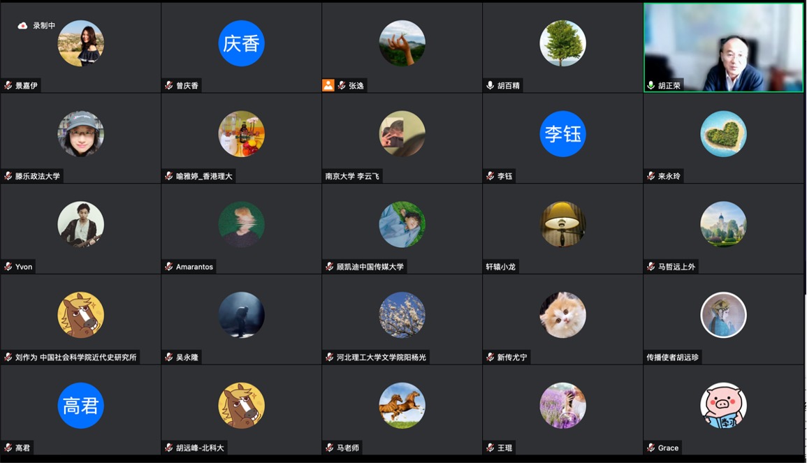The width and height of the screenshot is (807, 465).
Task: Click the orange host icon beside 张逸
Action: [328, 85]
